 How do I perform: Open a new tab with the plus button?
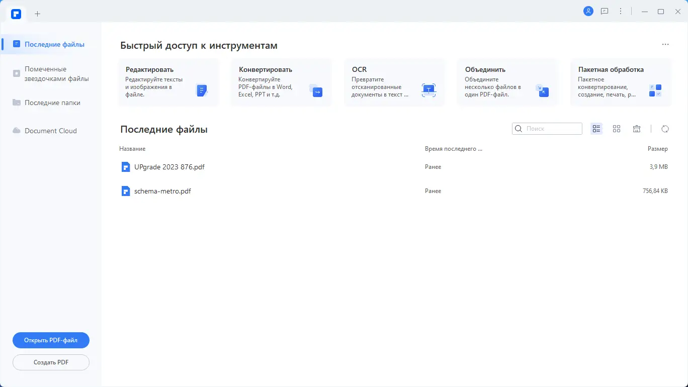click(37, 14)
